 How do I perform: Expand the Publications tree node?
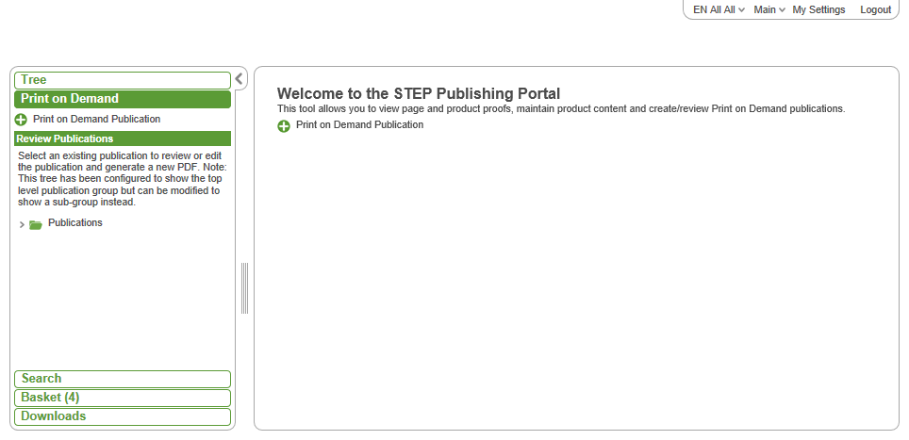(22, 224)
